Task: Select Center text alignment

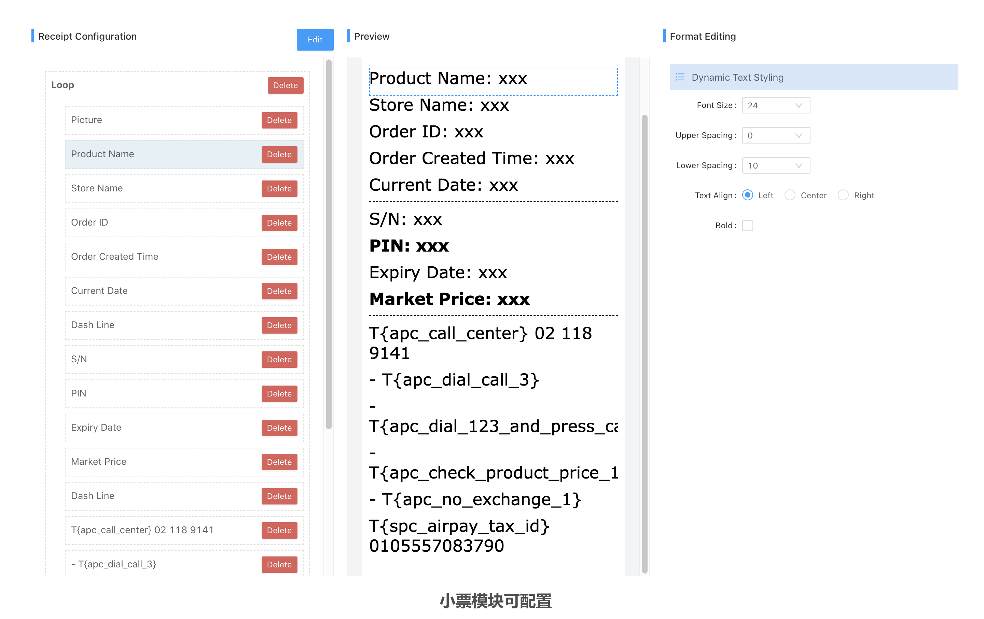Action: (790, 195)
